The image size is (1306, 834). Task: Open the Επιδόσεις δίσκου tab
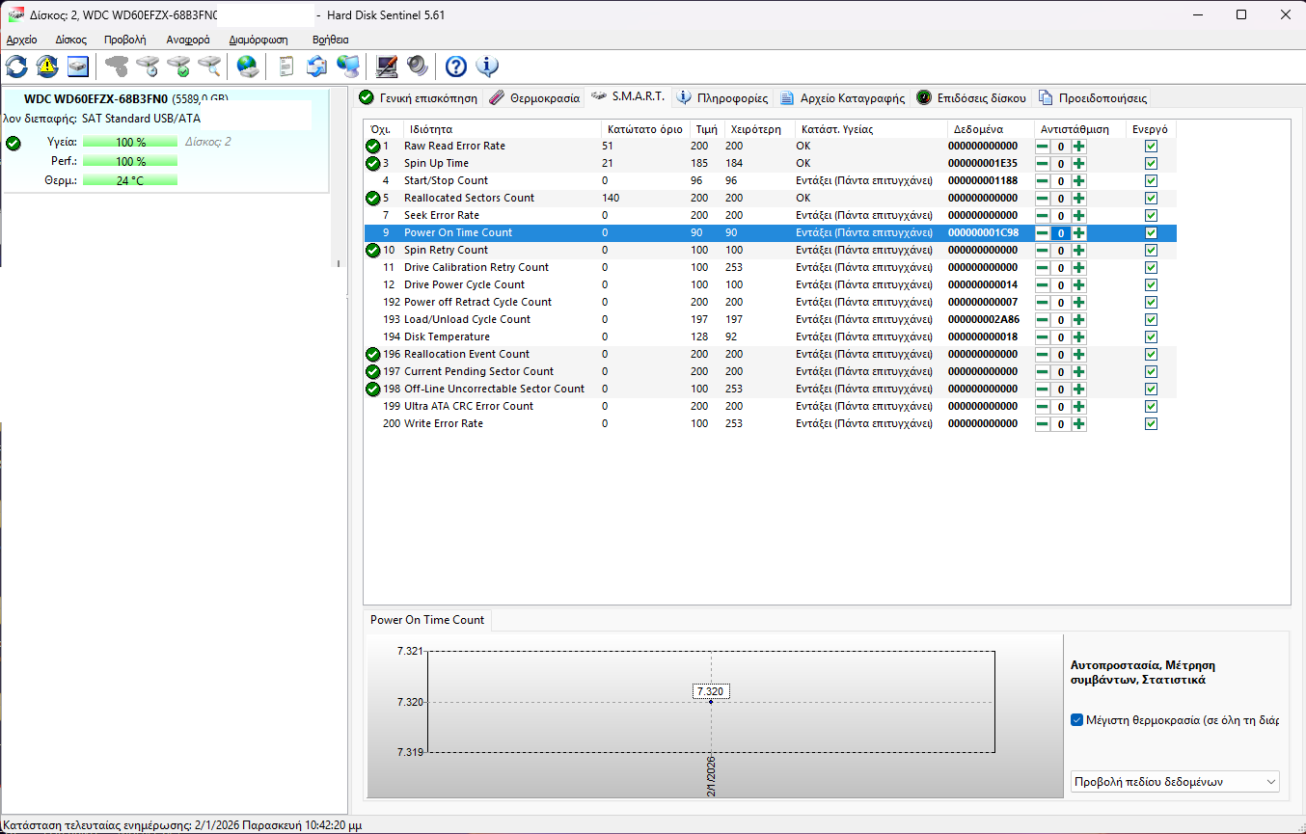(x=971, y=98)
